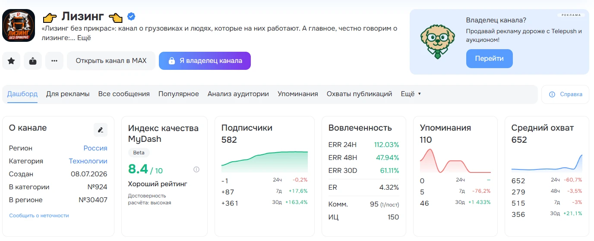The height and width of the screenshot is (241, 594).
Task: Click the ER value 4.32%
Action: pyautogui.click(x=389, y=188)
